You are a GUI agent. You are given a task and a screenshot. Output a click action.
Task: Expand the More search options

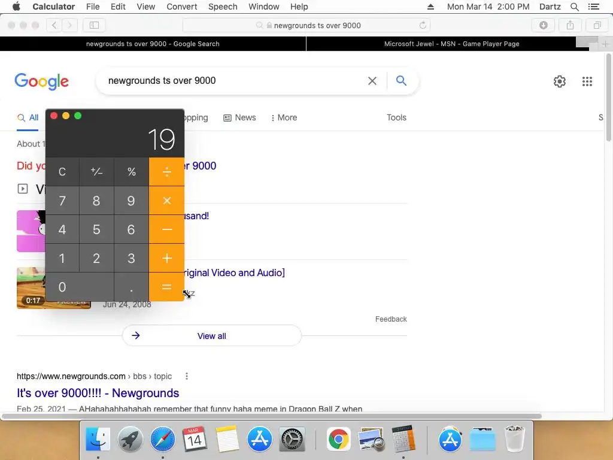284,118
